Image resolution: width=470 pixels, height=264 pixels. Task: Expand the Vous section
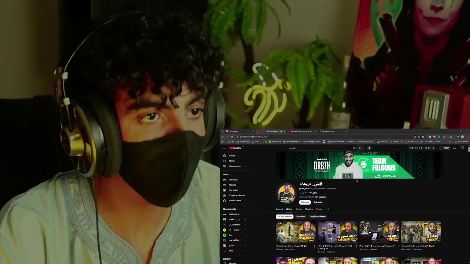pos(226,175)
